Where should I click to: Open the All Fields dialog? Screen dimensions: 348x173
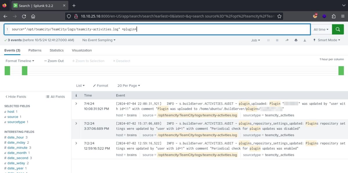click(55, 97)
